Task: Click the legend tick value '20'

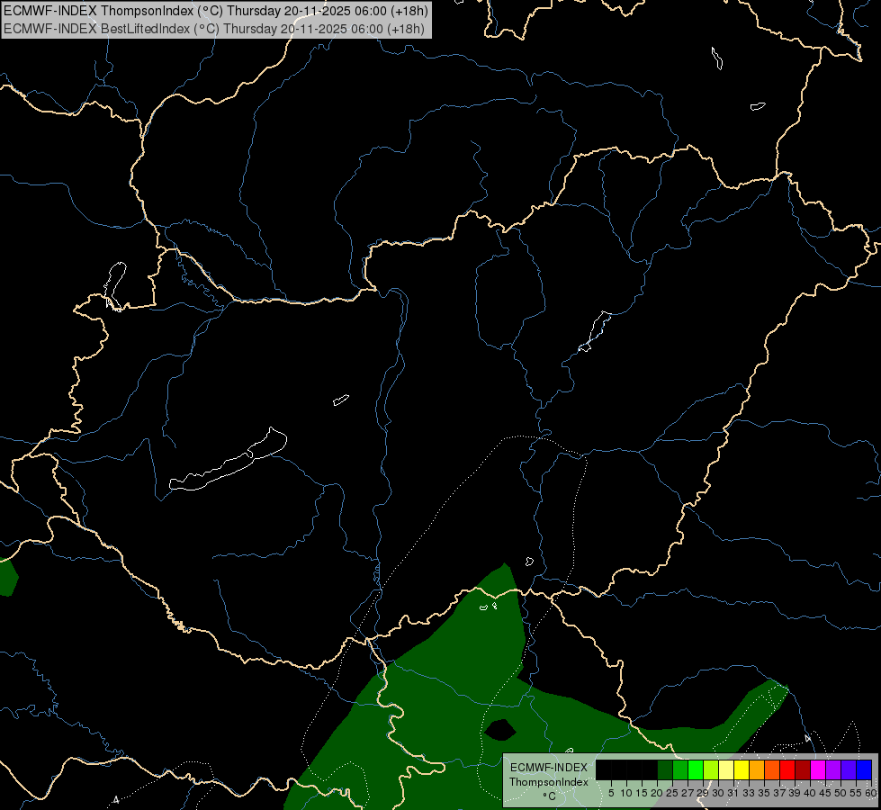Action: click(x=657, y=793)
